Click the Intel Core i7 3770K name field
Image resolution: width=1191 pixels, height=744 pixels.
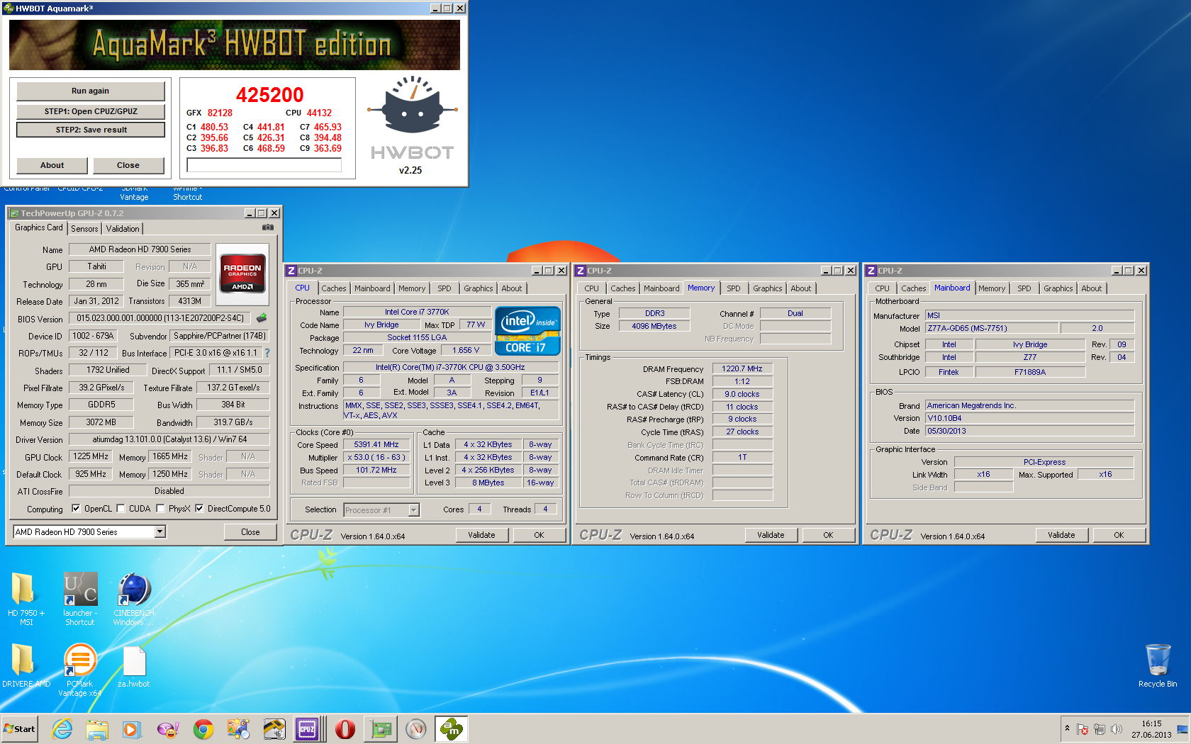pos(417,312)
